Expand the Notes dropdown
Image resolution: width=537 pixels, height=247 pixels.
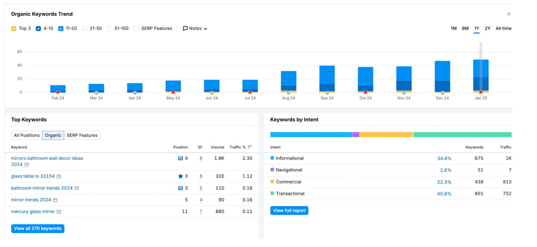coord(195,28)
